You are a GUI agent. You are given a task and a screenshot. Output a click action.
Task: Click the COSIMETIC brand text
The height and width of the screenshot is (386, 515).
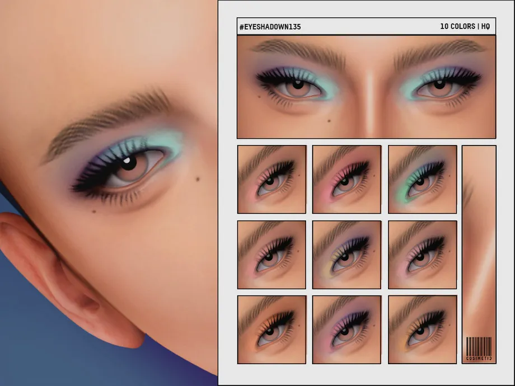coord(479,358)
